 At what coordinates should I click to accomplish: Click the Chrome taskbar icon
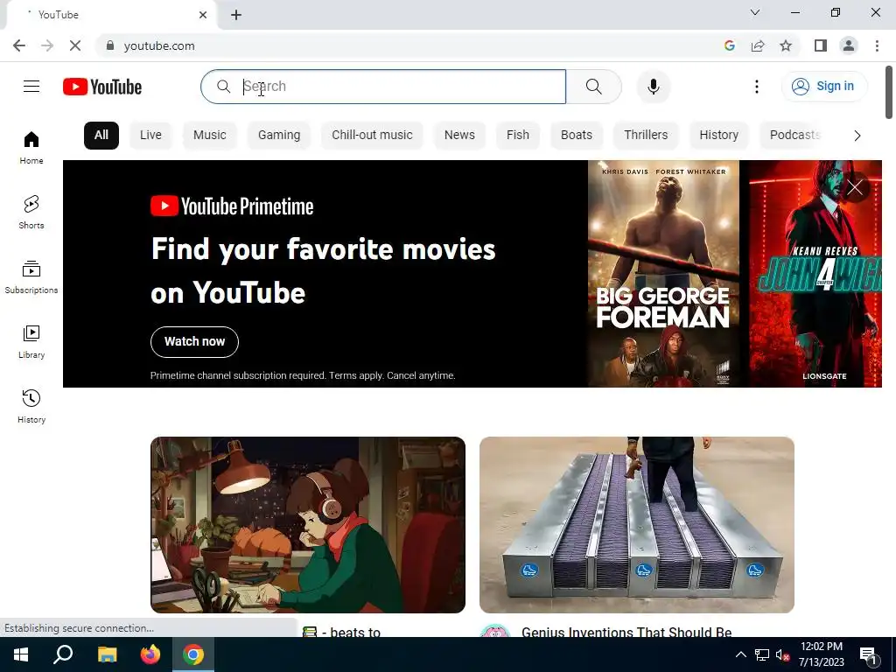coord(193,654)
